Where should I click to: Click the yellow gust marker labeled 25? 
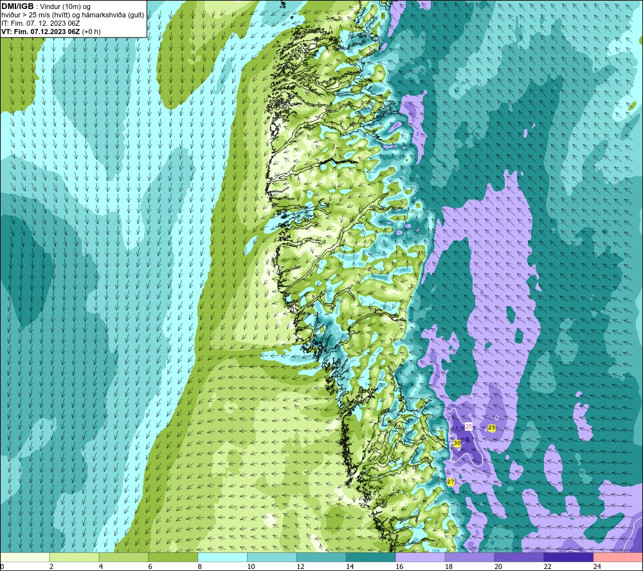(x=492, y=427)
